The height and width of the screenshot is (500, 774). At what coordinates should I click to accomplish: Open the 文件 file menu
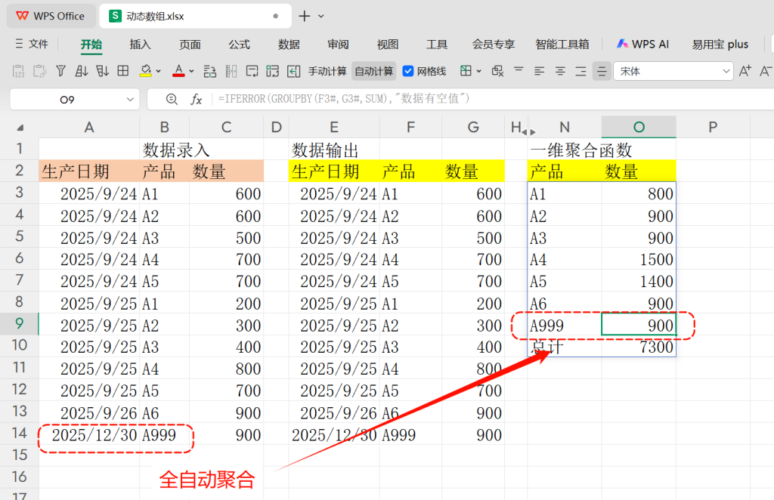click(x=32, y=44)
